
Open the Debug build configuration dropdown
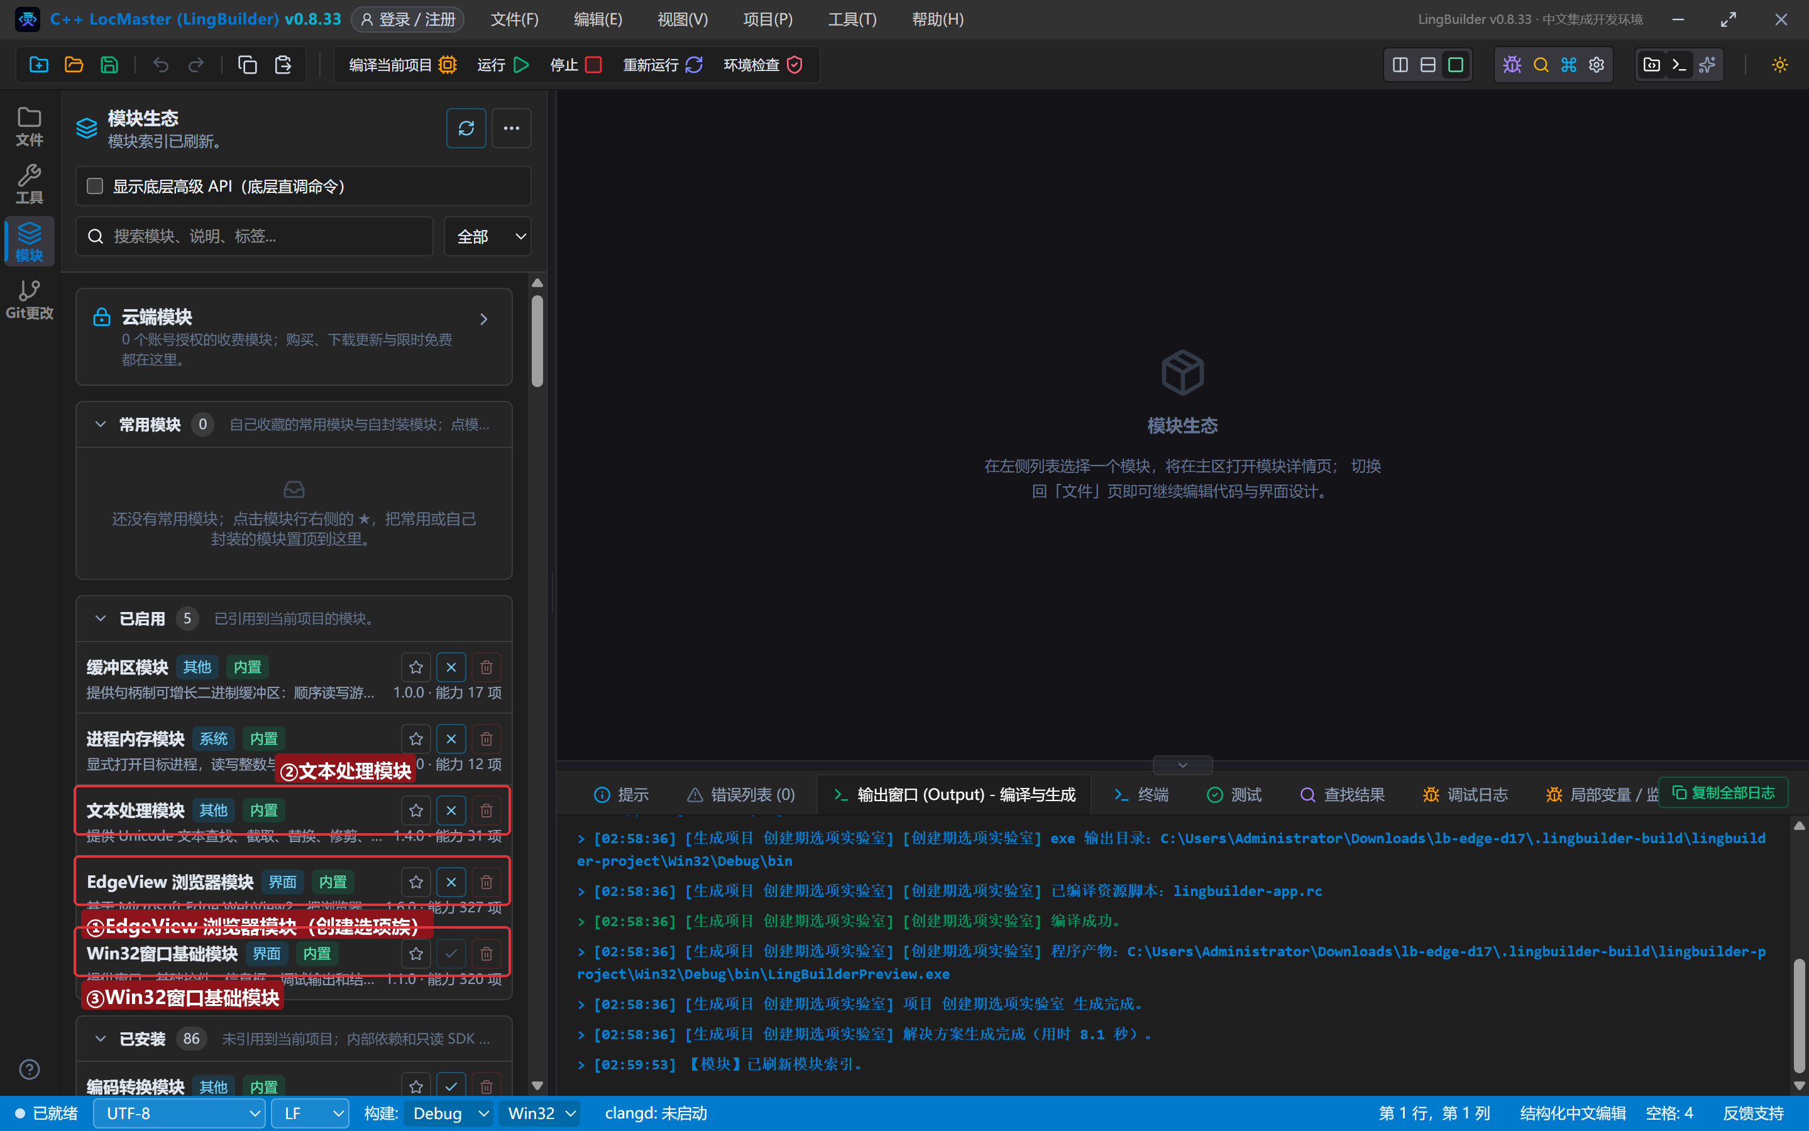tap(448, 1113)
